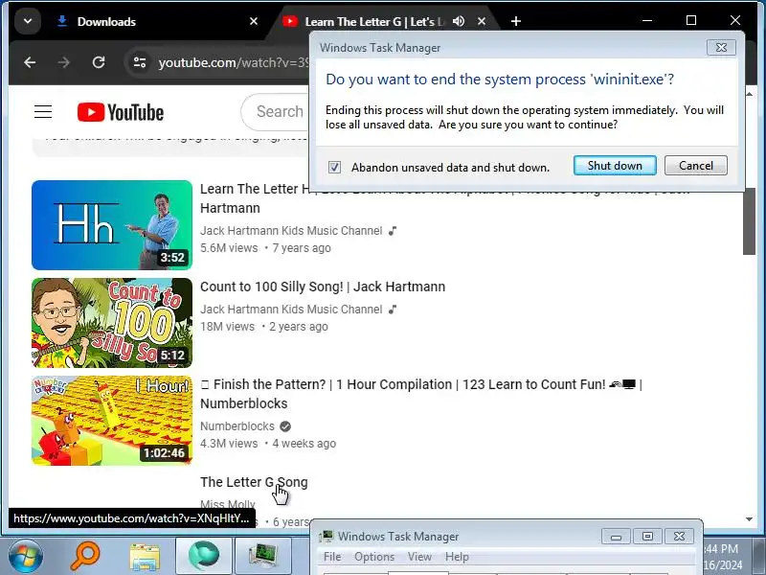Open The Letter G Song video
Viewport: 766px width, 575px height.
pos(254,482)
